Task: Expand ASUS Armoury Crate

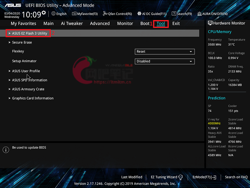Action: coord(28,89)
